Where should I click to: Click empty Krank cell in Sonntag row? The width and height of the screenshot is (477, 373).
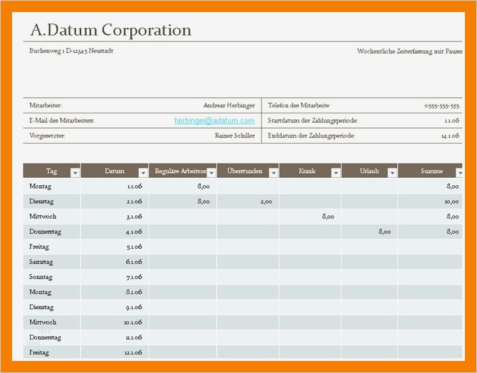310,277
